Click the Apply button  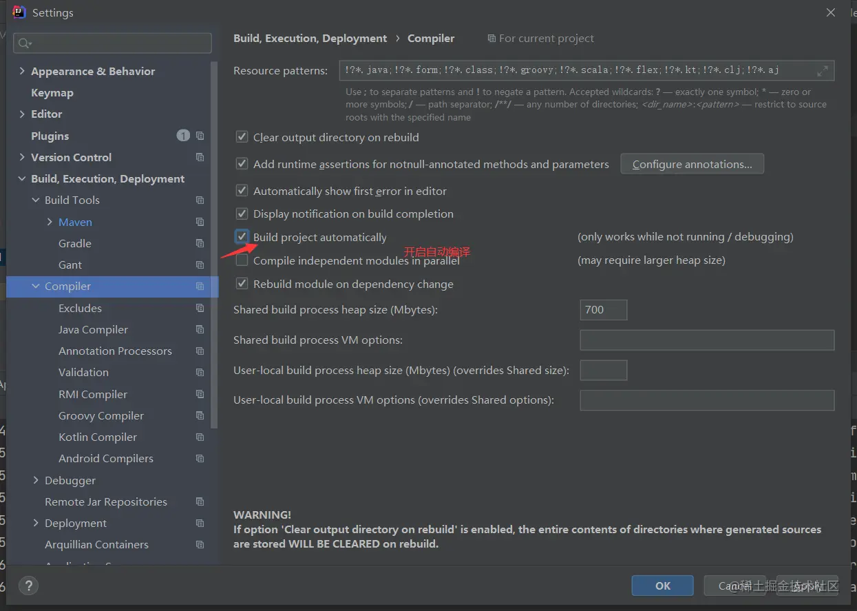tap(807, 586)
